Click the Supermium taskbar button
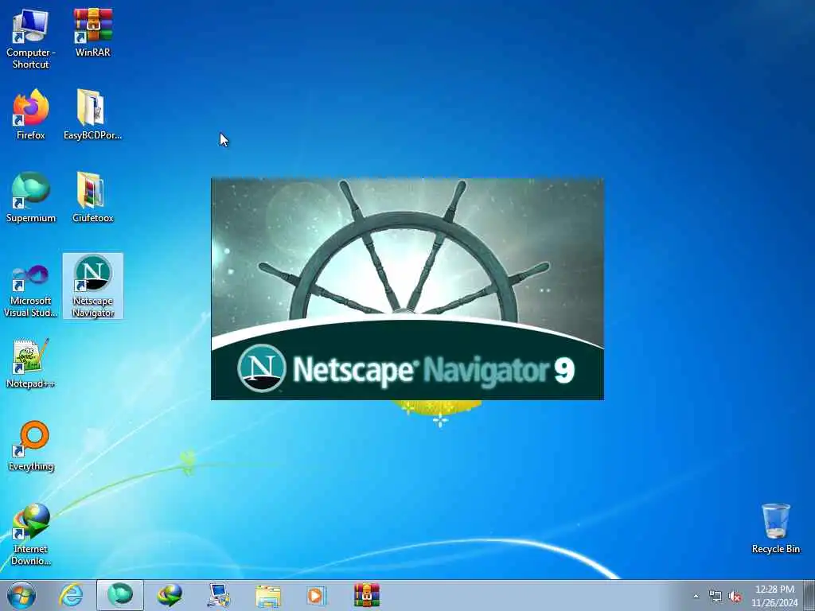815x611 pixels. coord(120,595)
